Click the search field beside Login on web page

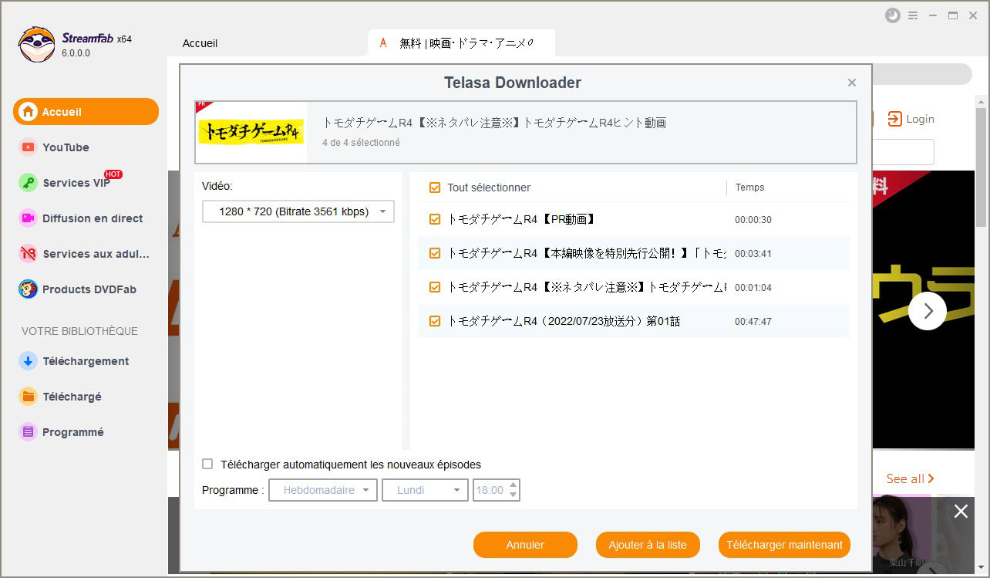pyautogui.click(x=903, y=152)
